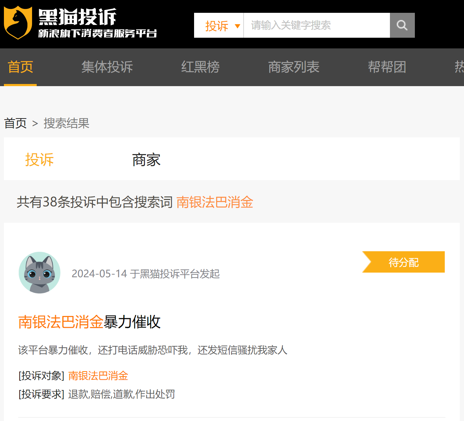The width and height of the screenshot is (464, 421).
Task: Switch to the 商家 results tab
Action: click(146, 160)
